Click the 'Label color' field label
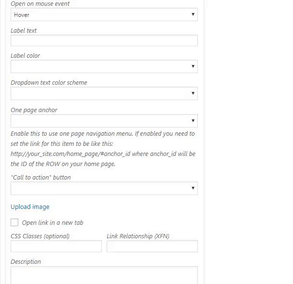This screenshot has height=284, width=293. coord(25,56)
